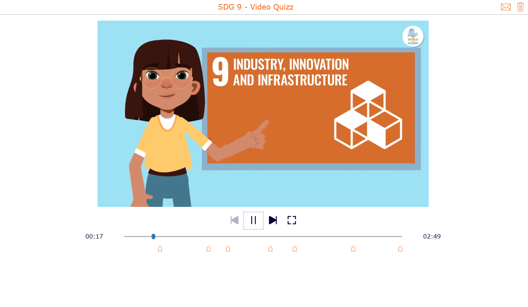The height and width of the screenshot is (307, 528).
Task: Pause the video playback
Action: coord(254,220)
